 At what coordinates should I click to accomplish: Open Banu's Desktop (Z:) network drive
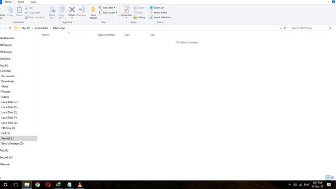click(x=13, y=143)
